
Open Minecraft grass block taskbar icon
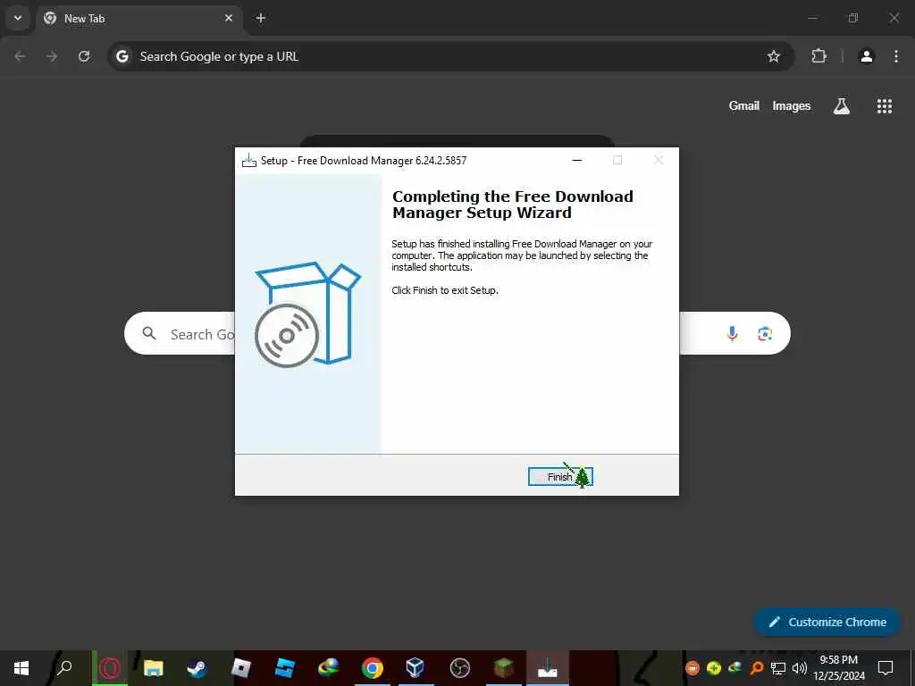tap(504, 668)
